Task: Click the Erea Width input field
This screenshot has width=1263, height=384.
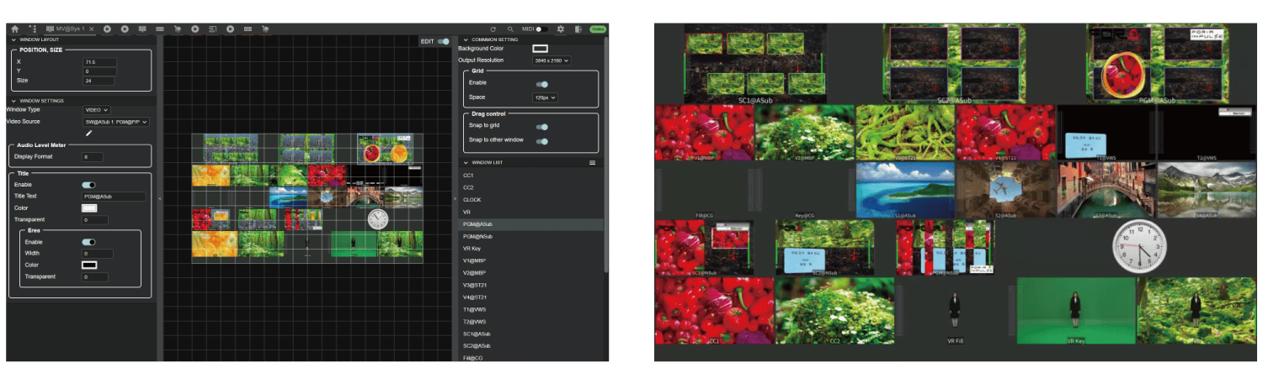Action: point(98,254)
